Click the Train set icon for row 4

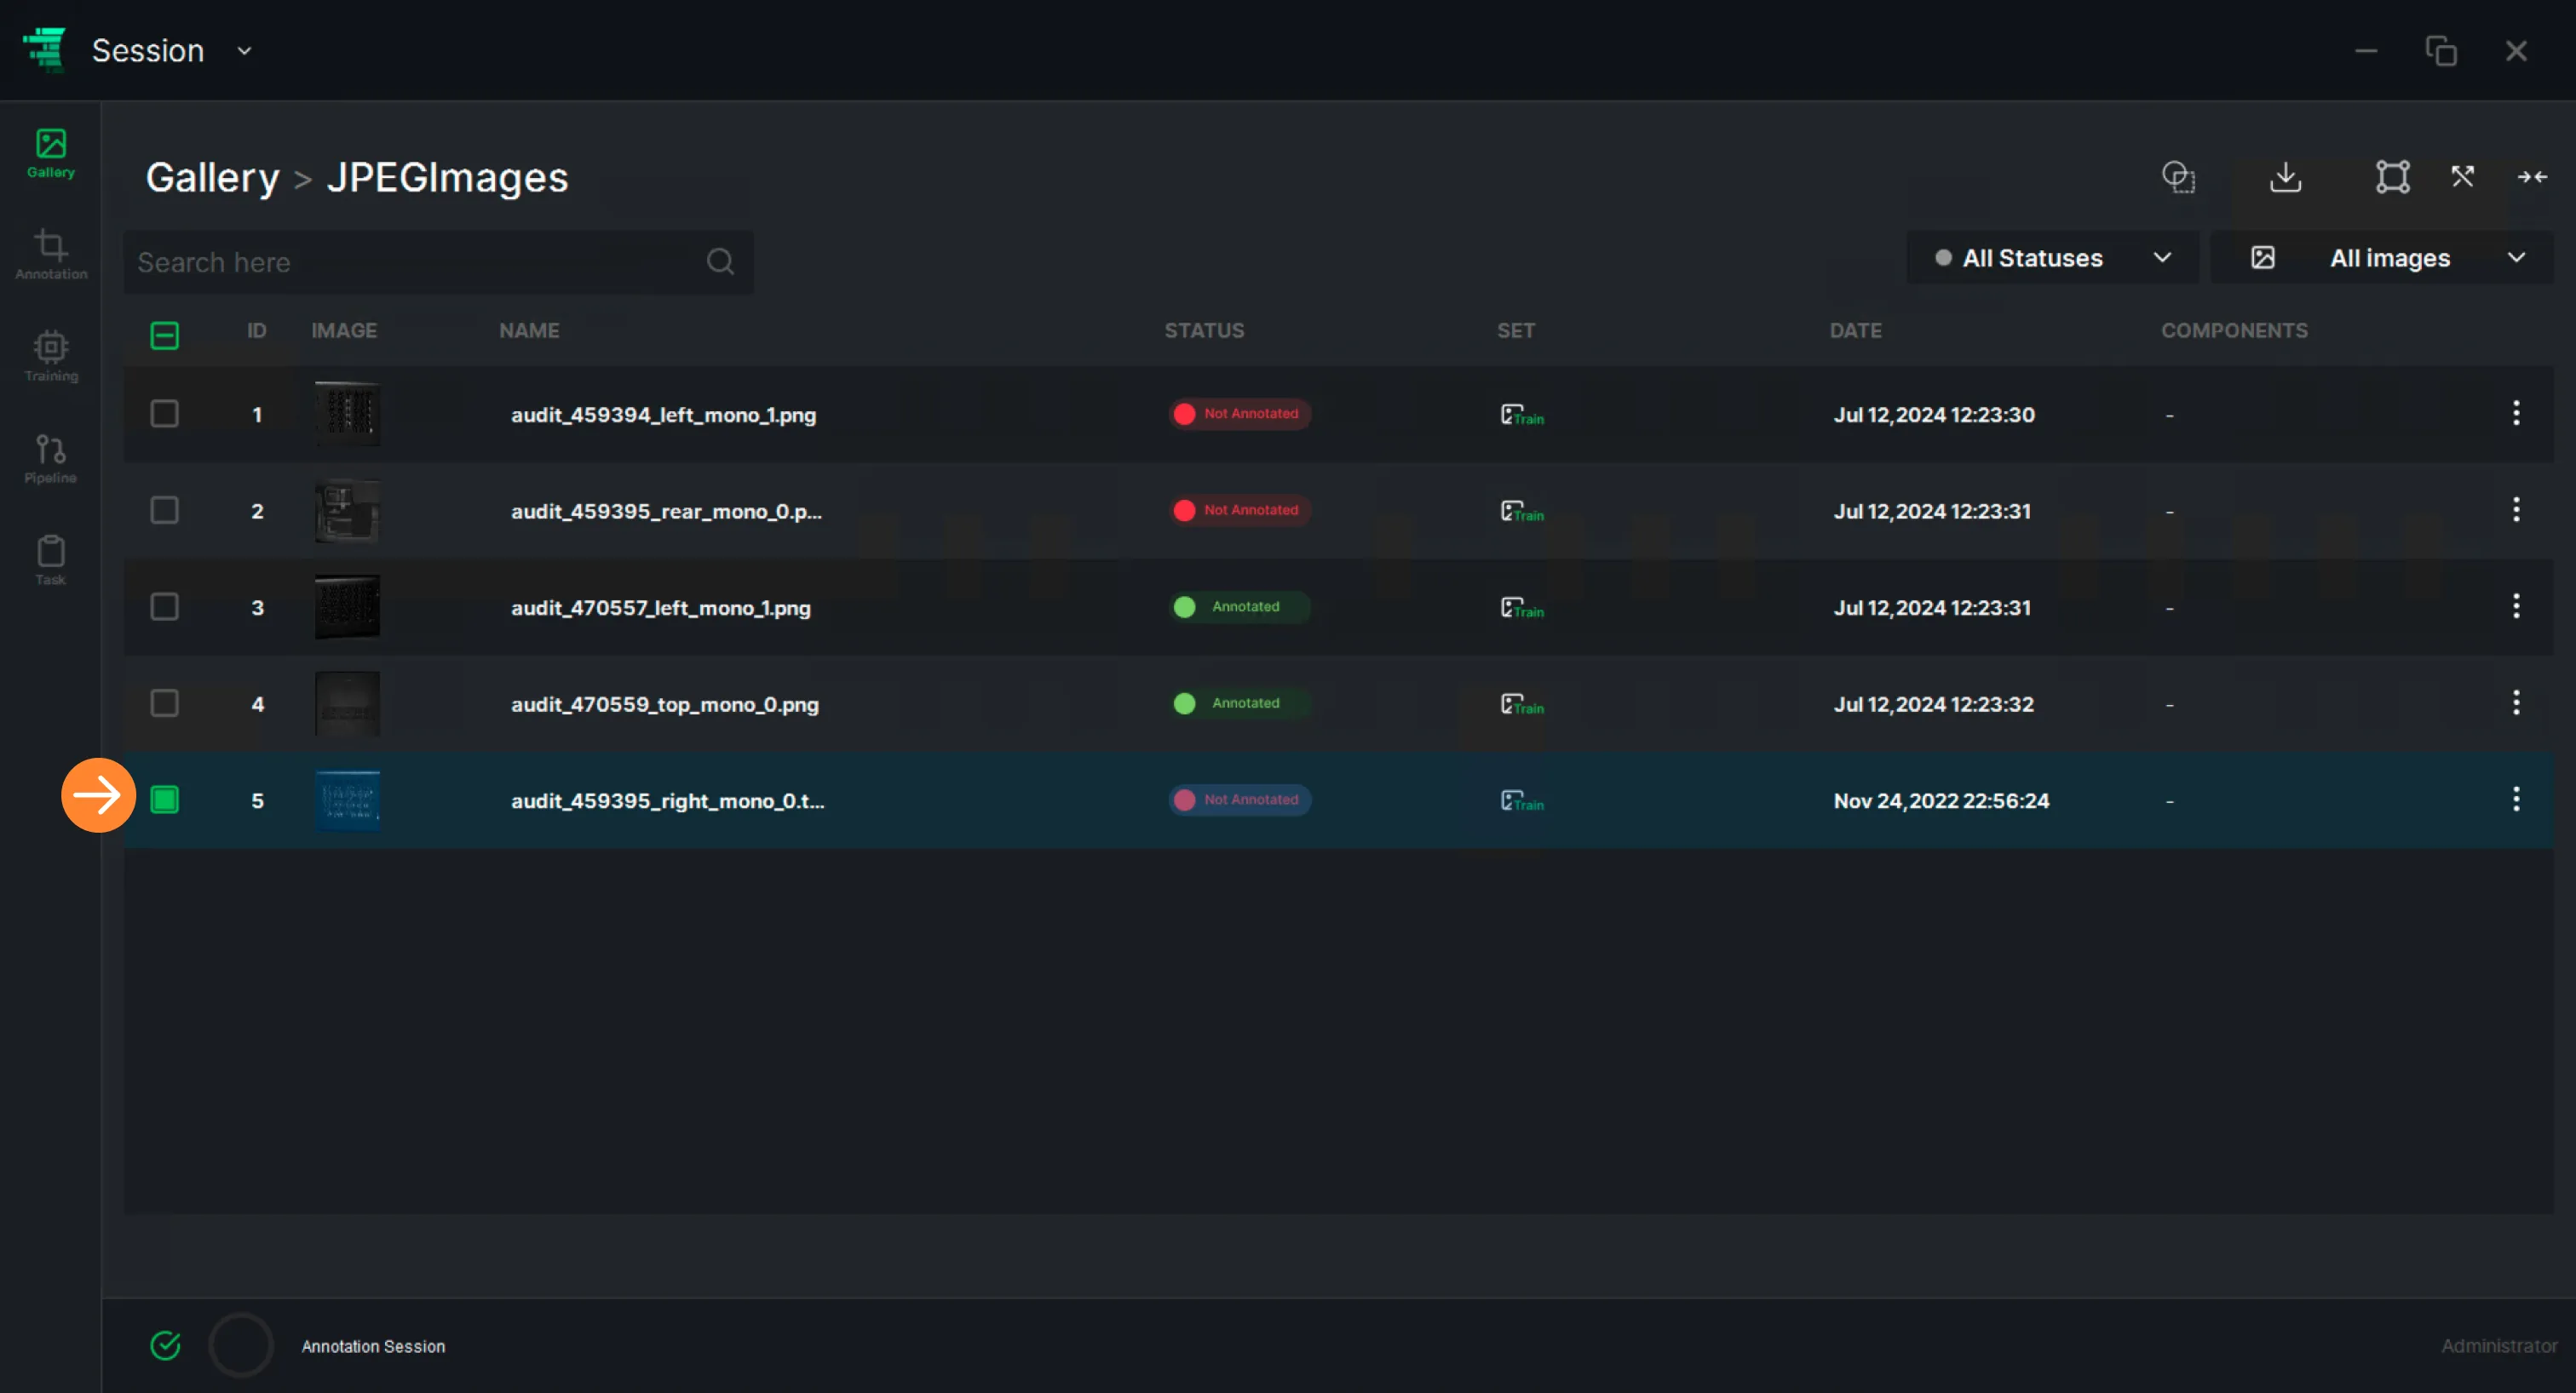(x=1522, y=704)
